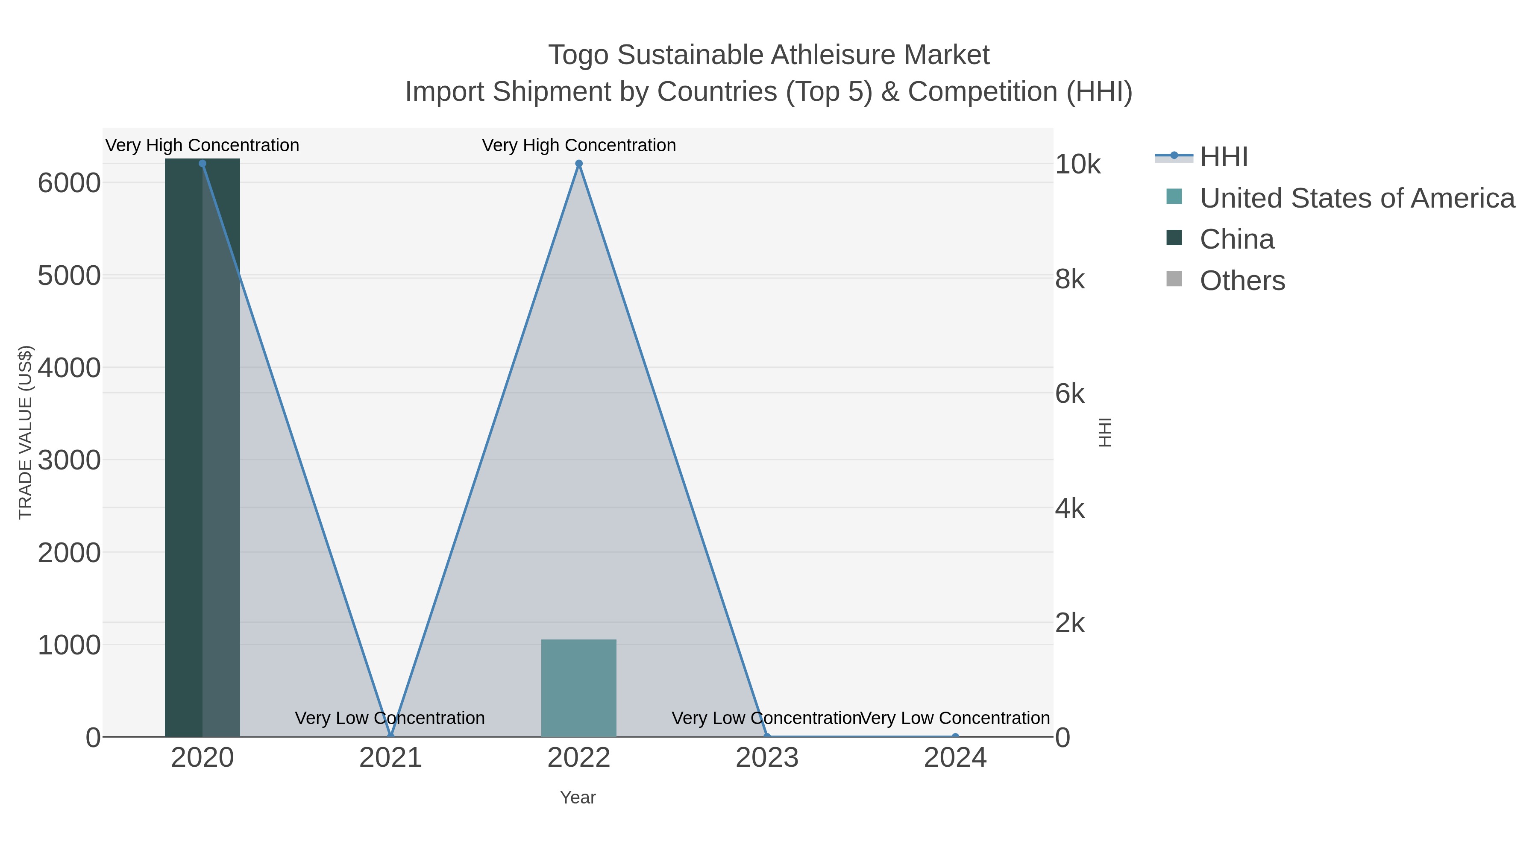Click the 2020 x-axis tick label
1538x865 pixels.
(x=203, y=758)
